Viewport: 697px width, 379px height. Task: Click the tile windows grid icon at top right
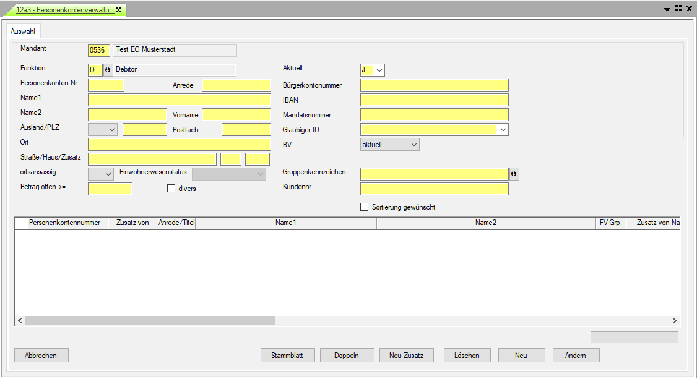(x=678, y=9)
